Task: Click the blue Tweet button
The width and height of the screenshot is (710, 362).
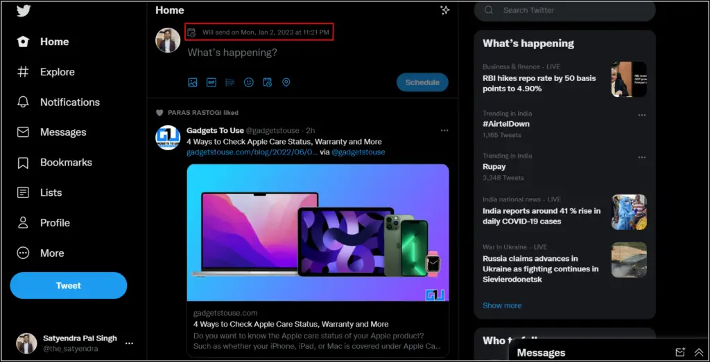Action: (x=69, y=286)
